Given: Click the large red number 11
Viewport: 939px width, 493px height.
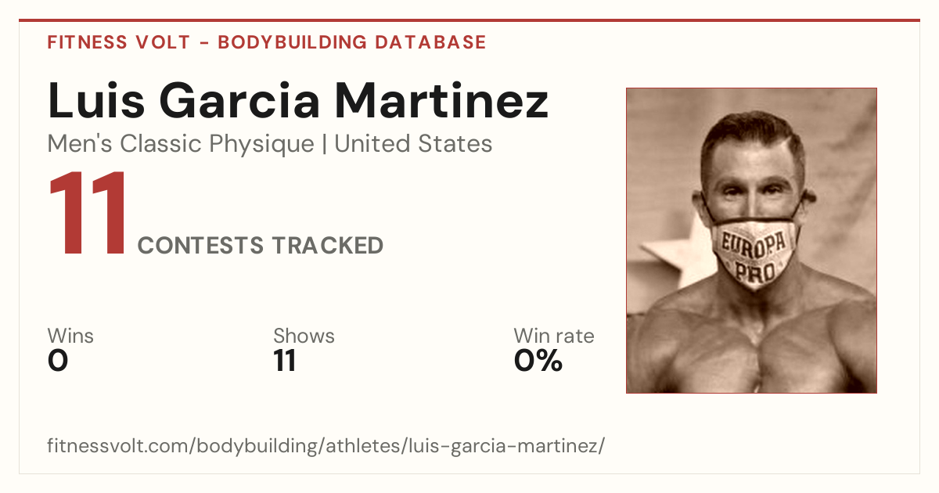Looking at the screenshot, I should click(88, 214).
